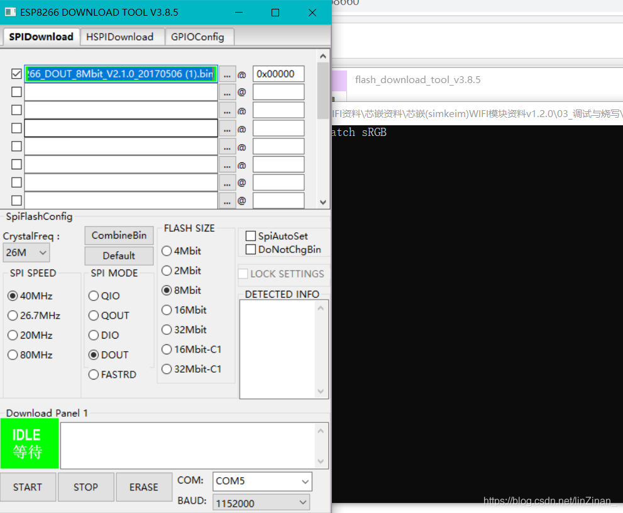623x513 pixels.
Task: Click the up arrow in Download Panel 1 log
Action: pyautogui.click(x=321, y=431)
